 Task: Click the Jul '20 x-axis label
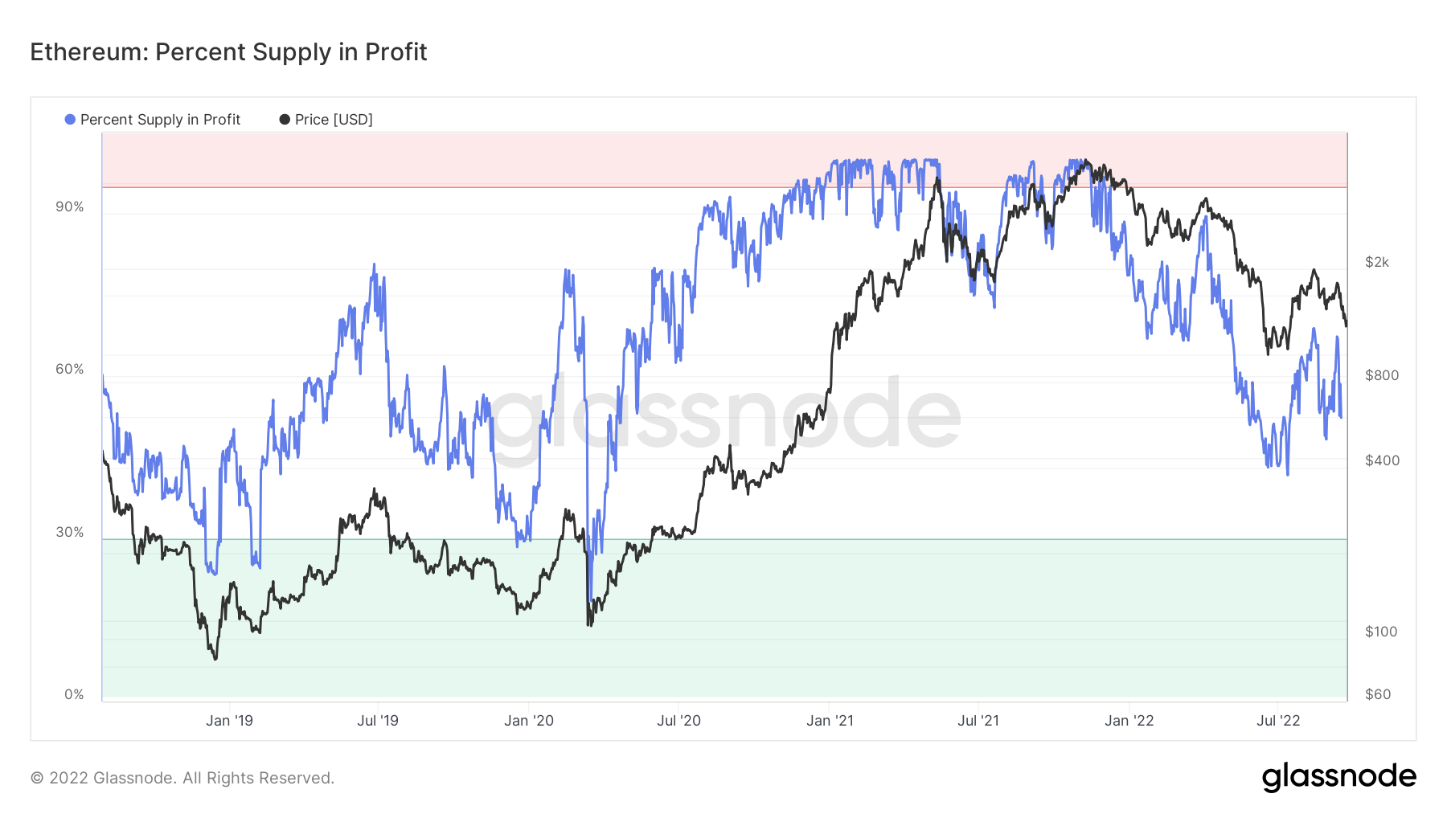click(678, 721)
